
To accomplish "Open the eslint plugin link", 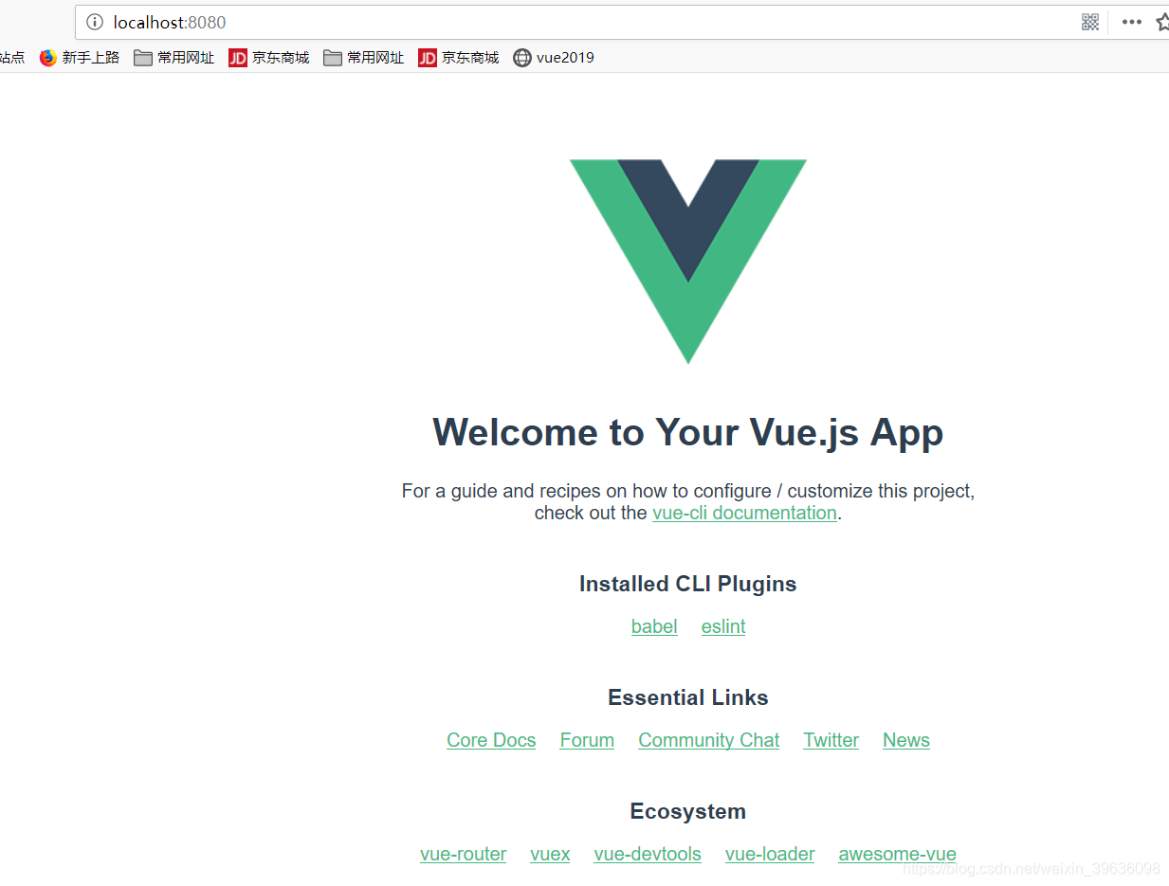I will click(723, 626).
